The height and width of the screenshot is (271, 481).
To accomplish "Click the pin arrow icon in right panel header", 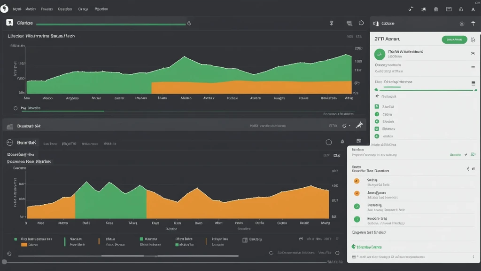I will click(473, 24).
